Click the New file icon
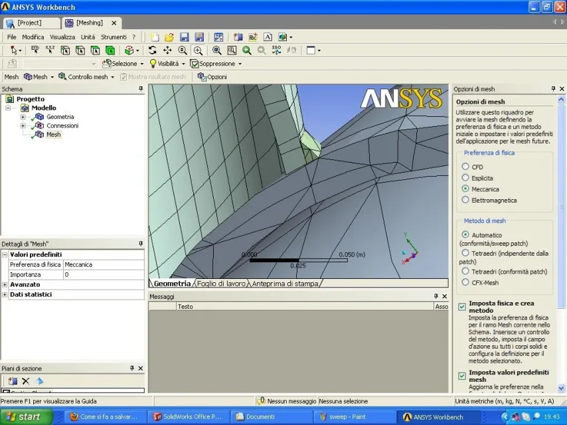Image resolution: width=567 pixels, height=425 pixels. click(155, 37)
